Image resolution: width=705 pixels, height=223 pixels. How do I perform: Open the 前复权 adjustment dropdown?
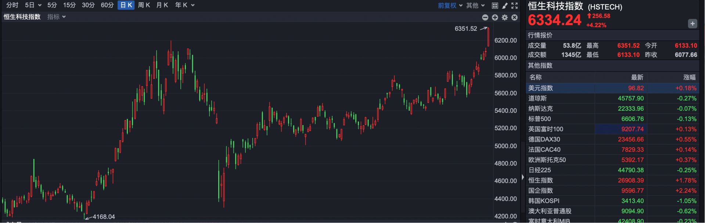coord(450,6)
